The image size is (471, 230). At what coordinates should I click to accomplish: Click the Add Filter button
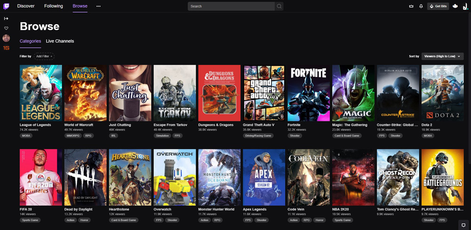pyautogui.click(x=44, y=56)
